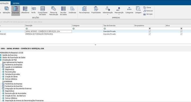Sort by the Categoria column header
This screenshot has width=191, height=102.
pos(87,25)
